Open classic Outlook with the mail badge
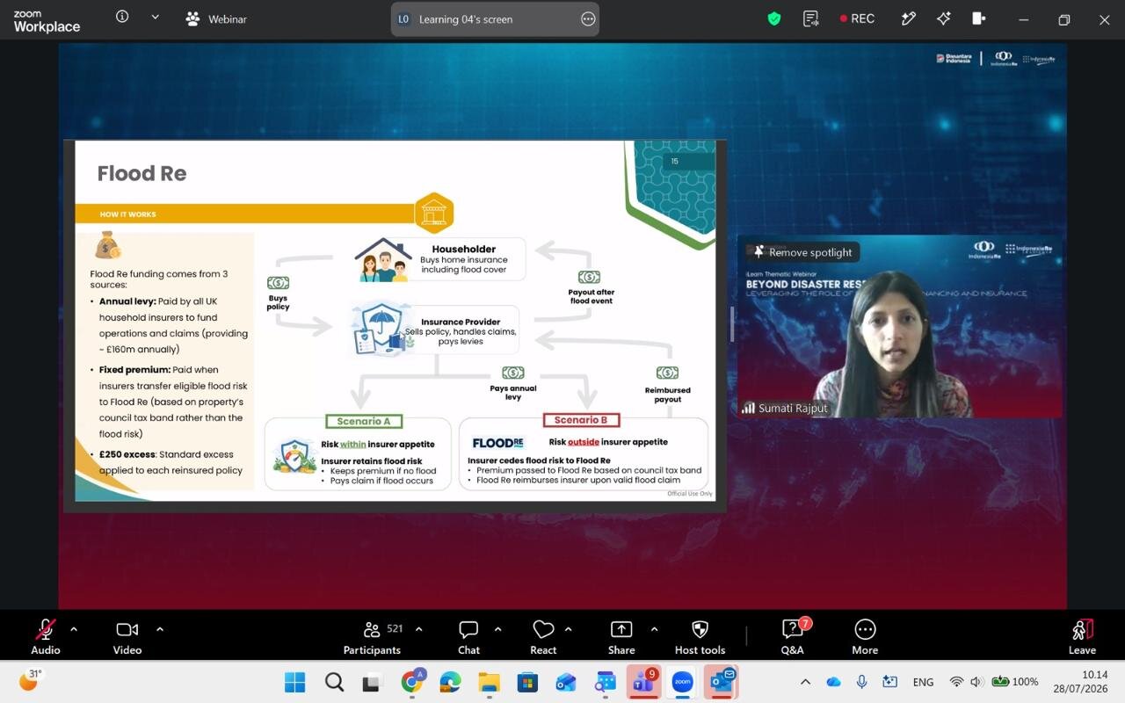The height and width of the screenshot is (703, 1125). coord(722,682)
